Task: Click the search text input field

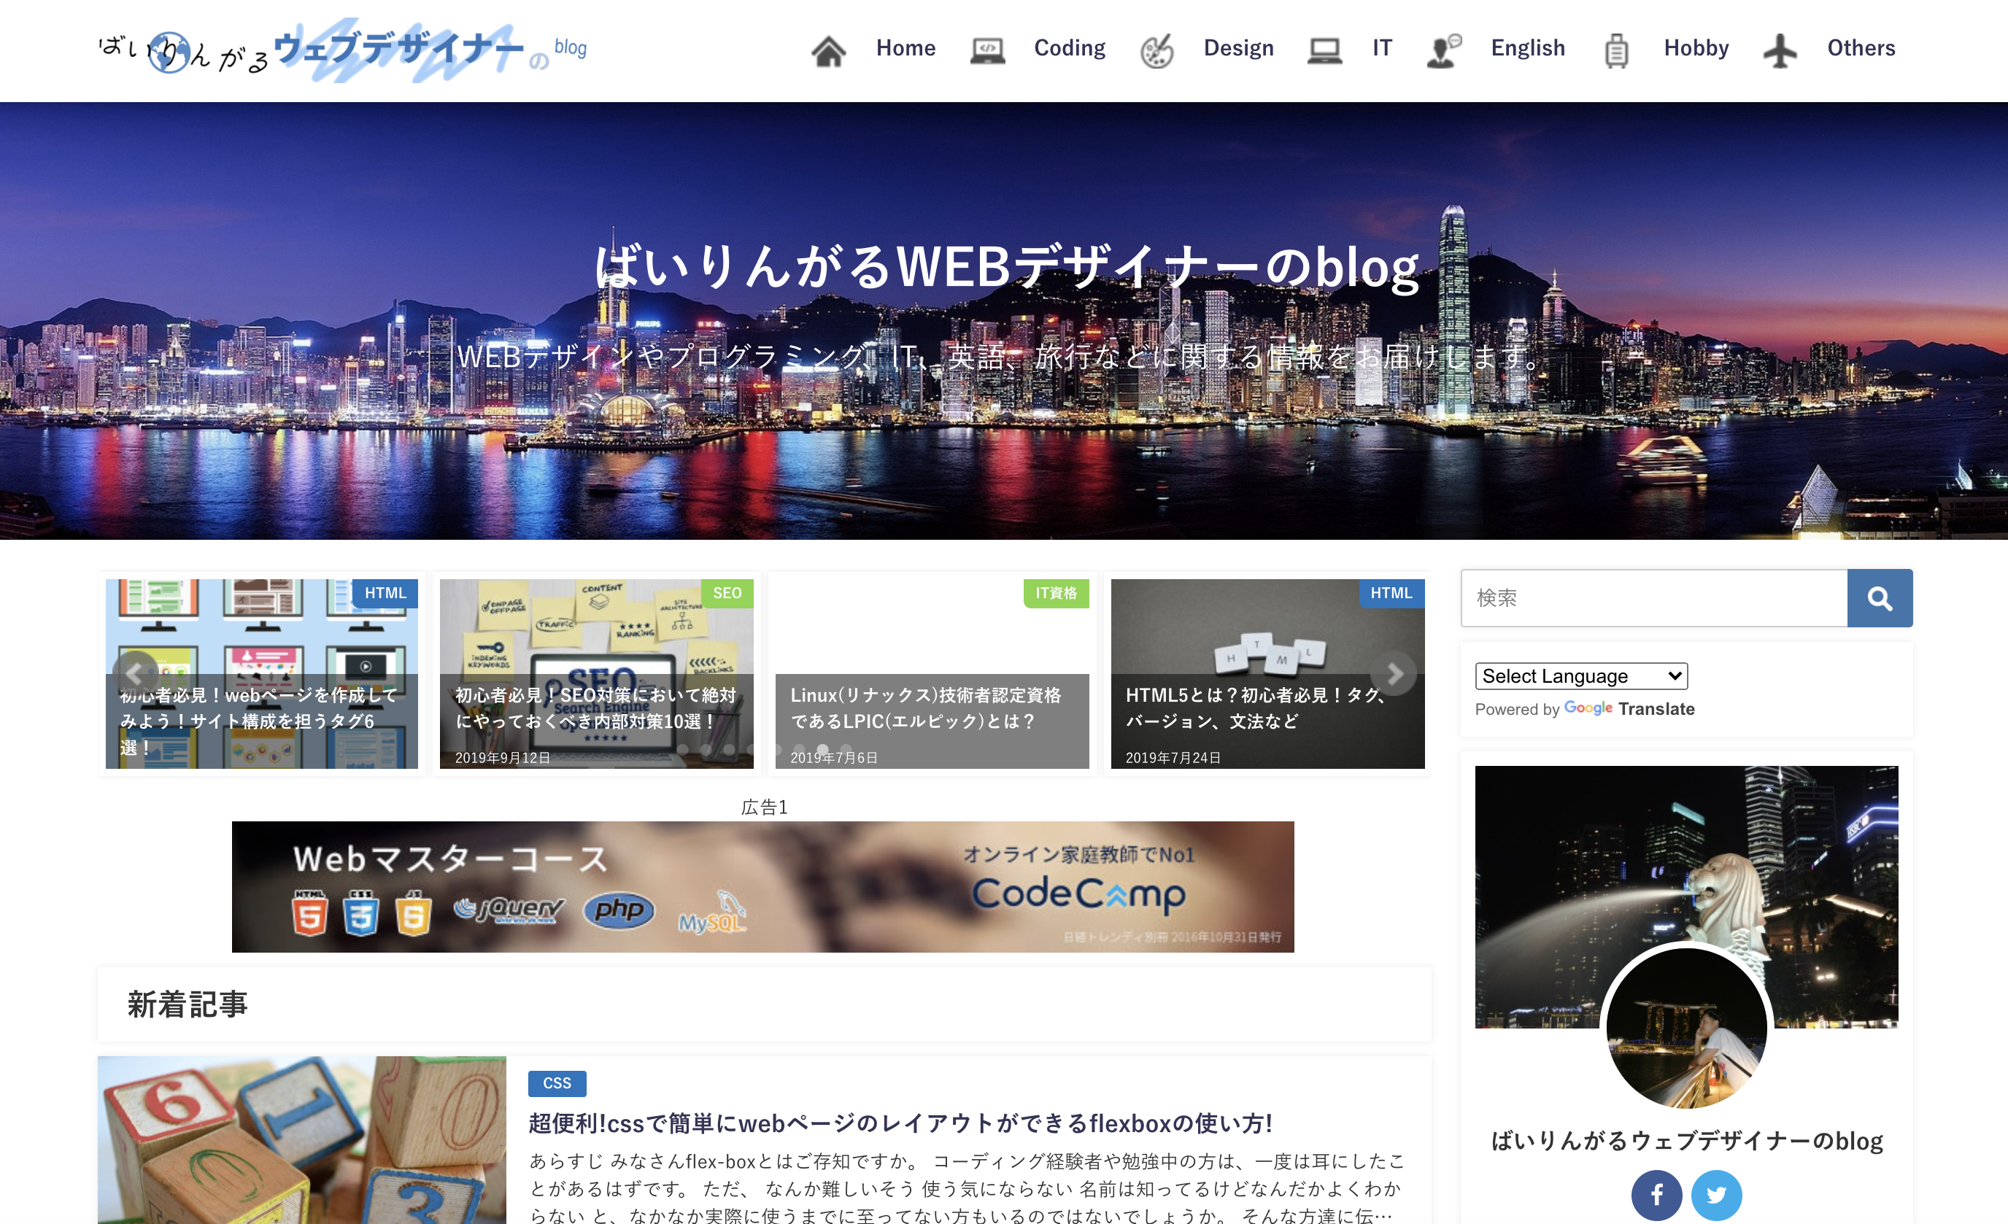Action: click(1653, 598)
